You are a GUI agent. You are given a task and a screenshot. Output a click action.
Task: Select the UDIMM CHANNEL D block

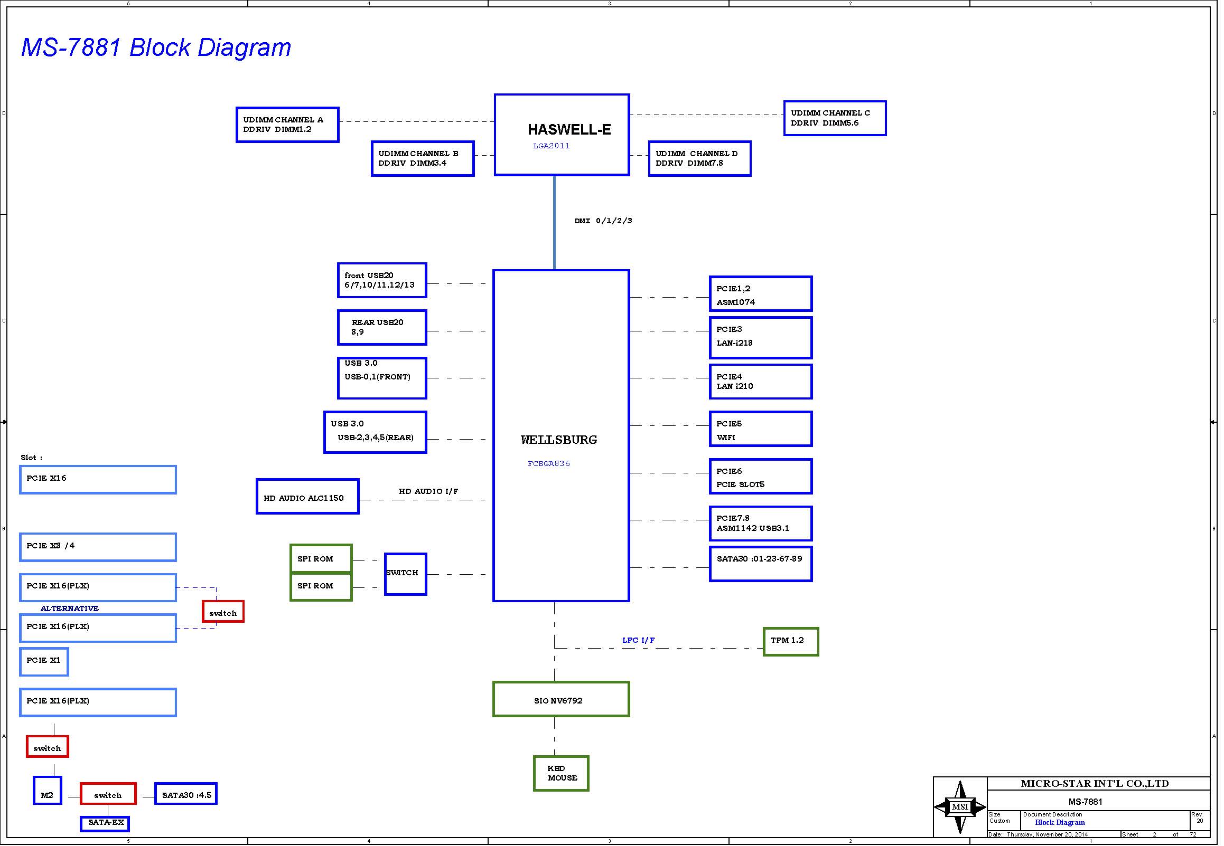(x=699, y=158)
